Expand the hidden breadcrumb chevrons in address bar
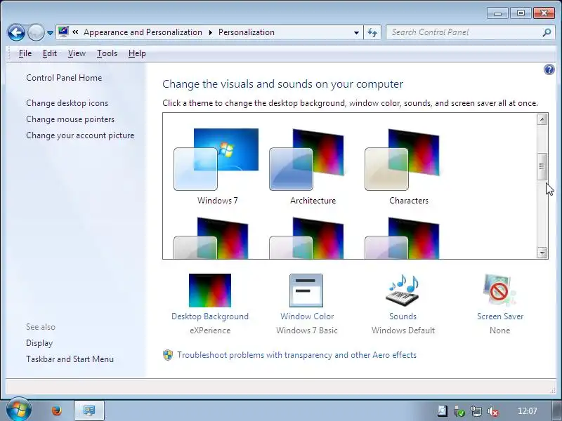562x421 pixels. coord(75,32)
